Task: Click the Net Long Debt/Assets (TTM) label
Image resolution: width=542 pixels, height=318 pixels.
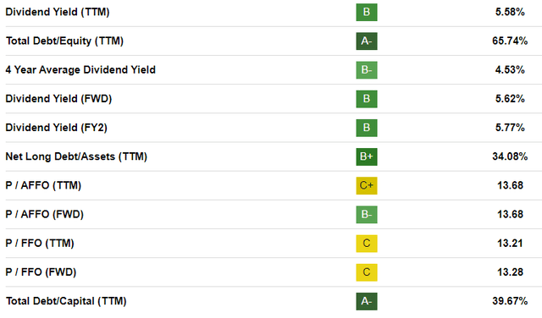Action: 76,156
